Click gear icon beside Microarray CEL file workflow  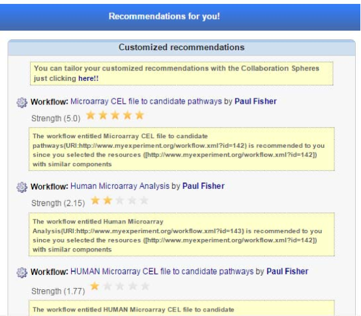[22, 102]
